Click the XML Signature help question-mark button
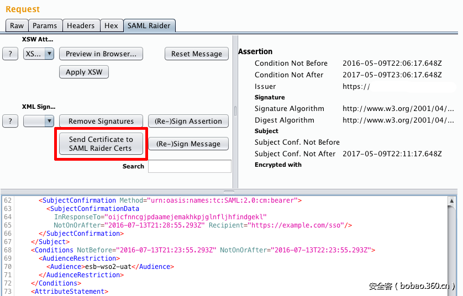Viewport: 463px width, 296px height. tap(10, 121)
